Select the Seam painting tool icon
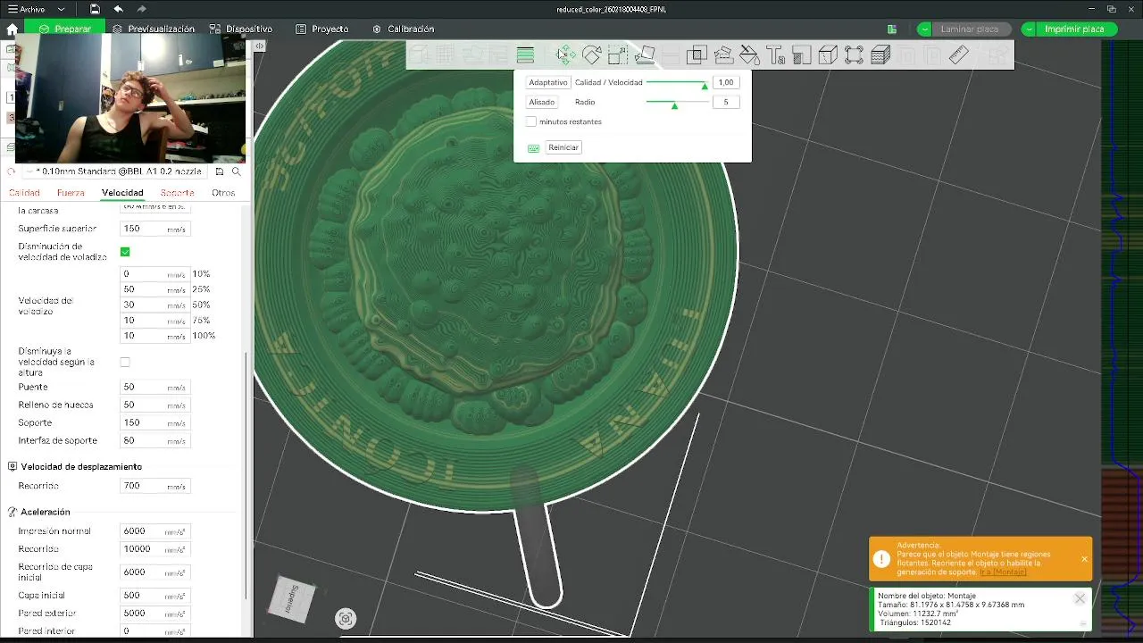The image size is (1143, 643). click(x=801, y=55)
